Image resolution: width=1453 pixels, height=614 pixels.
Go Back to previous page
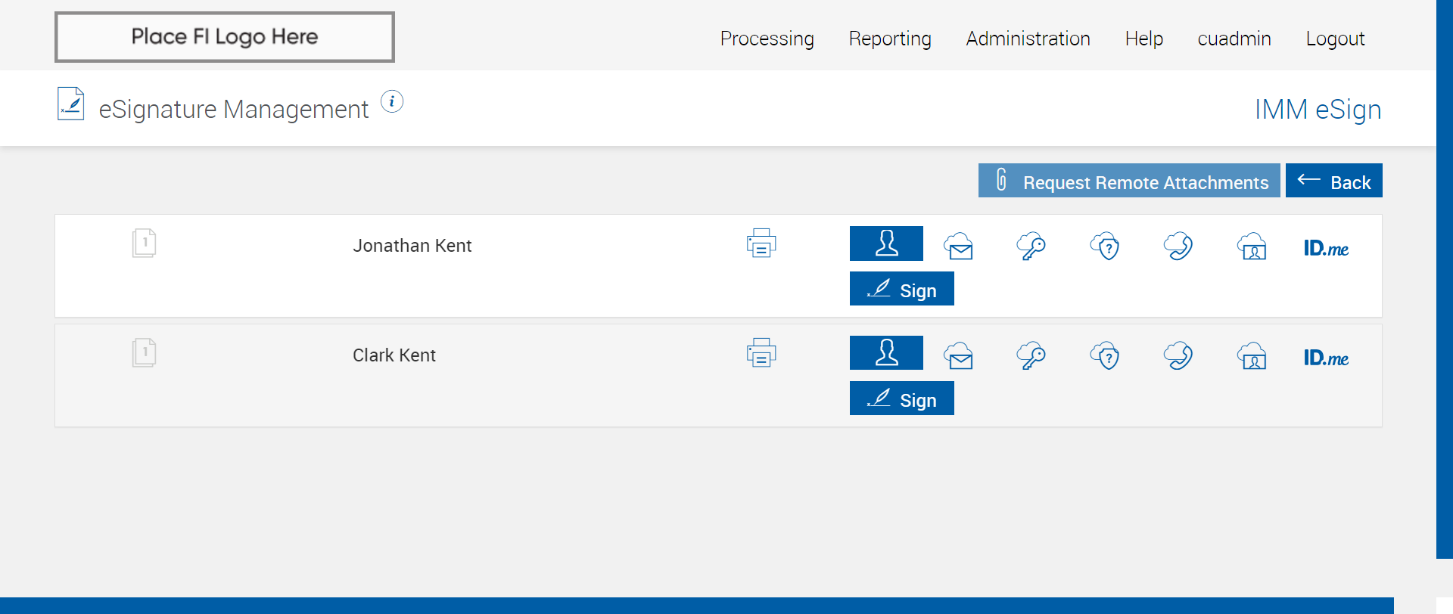coord(1333,181)
